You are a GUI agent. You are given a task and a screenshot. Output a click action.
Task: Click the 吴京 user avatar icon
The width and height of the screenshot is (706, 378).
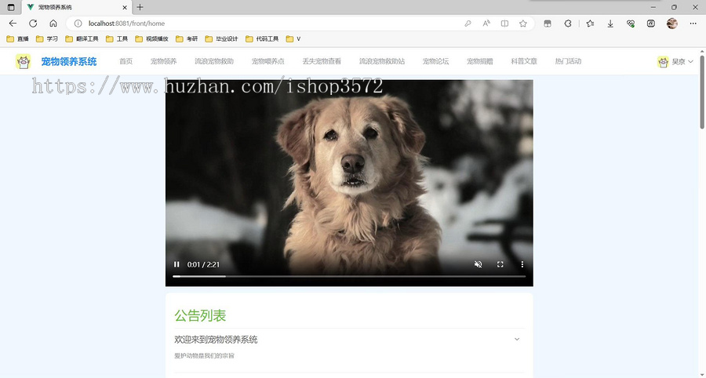click(x=663, y=62)
